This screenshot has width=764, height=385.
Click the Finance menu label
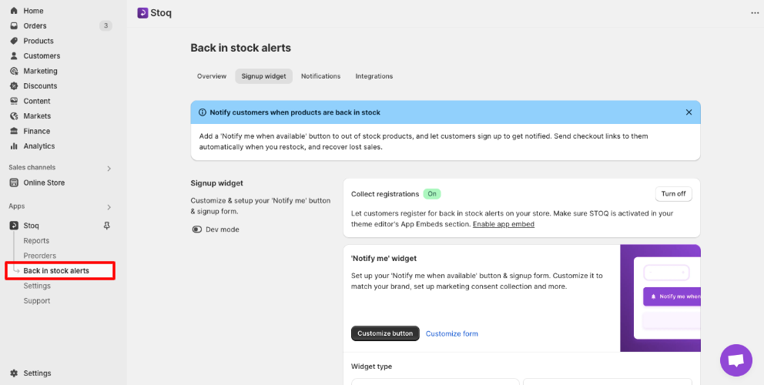(x=36, y=131)
